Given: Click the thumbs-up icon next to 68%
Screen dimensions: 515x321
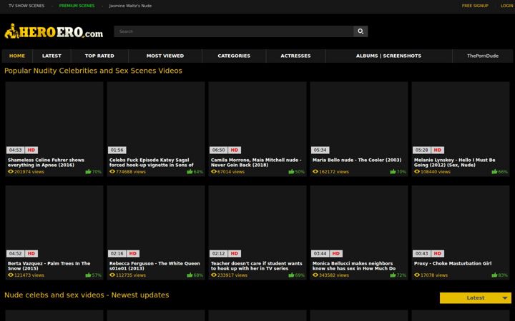Looking at the screenshot, I should coord(190,275).
